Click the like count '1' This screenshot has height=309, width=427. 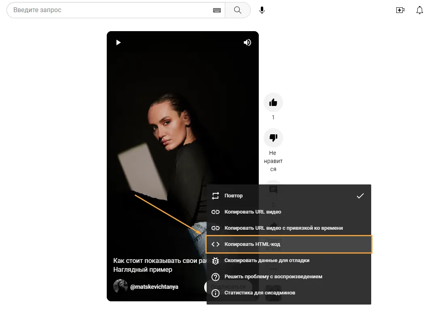[x=273, y=117]
